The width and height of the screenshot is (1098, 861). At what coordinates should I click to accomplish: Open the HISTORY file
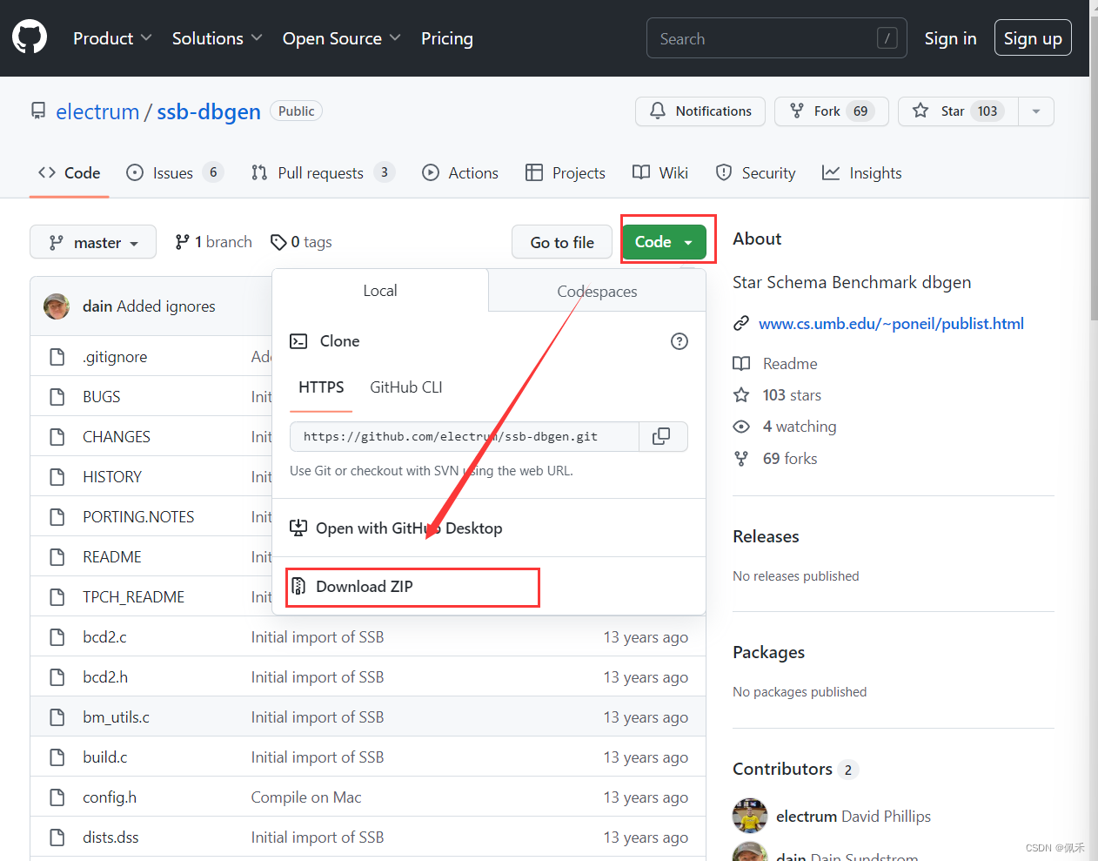[x=112, y=477]
